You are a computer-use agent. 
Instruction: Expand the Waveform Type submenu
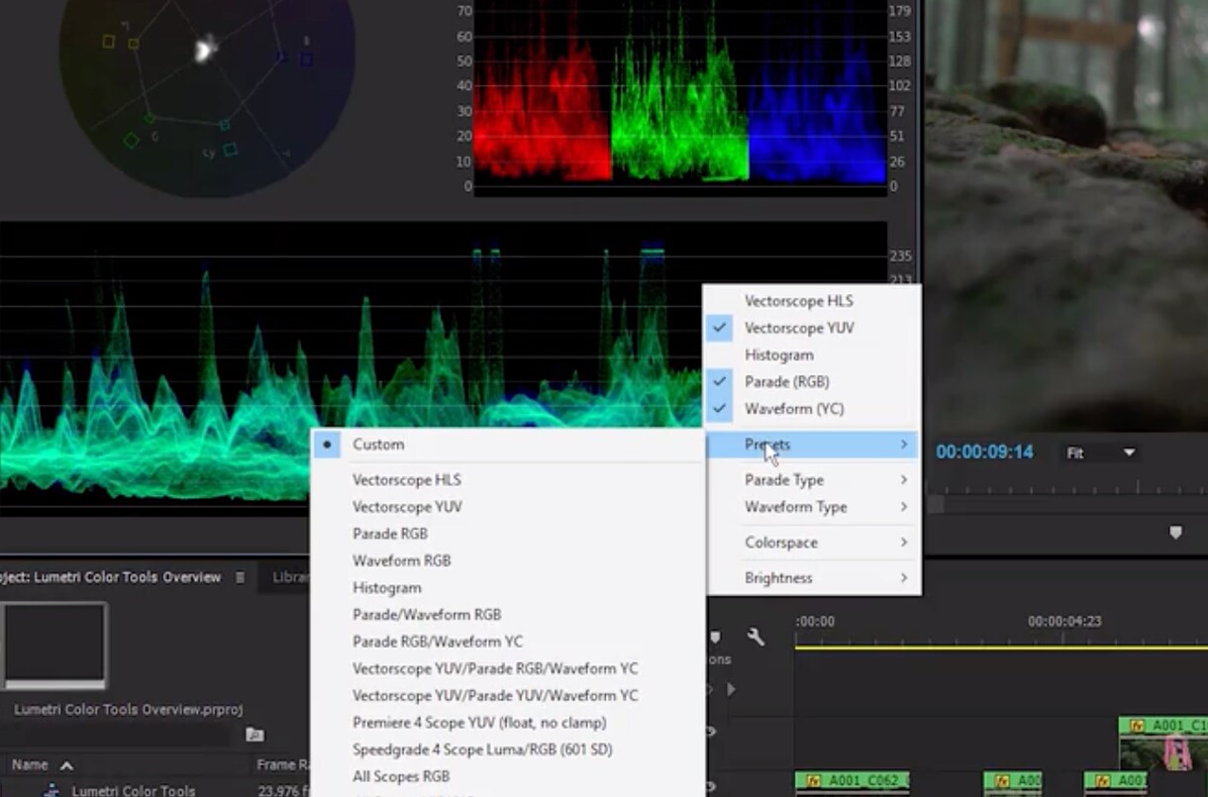tap(812, 507)
